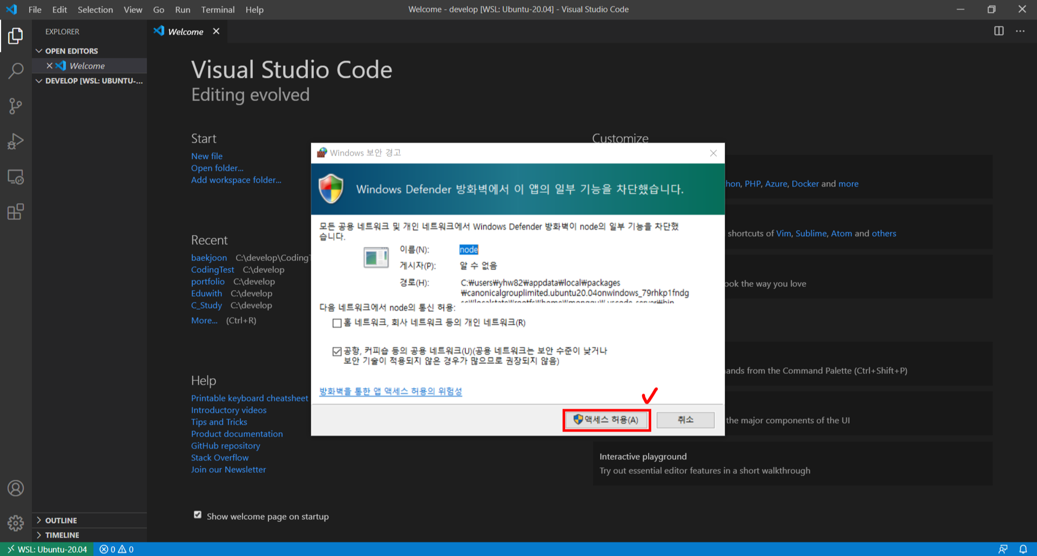Open the Run menu
The height and width of the screenshot is (556, 1037).
point(183,9)
